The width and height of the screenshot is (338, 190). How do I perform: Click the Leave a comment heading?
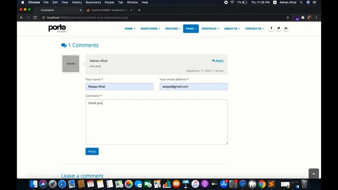pyautogui.click(x=82, y=176)
